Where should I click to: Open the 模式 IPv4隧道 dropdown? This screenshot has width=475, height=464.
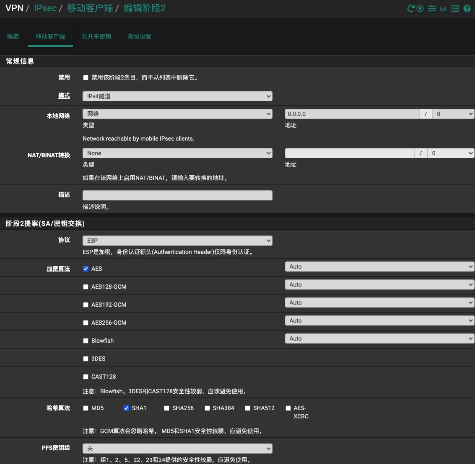[x=177, y=96]
